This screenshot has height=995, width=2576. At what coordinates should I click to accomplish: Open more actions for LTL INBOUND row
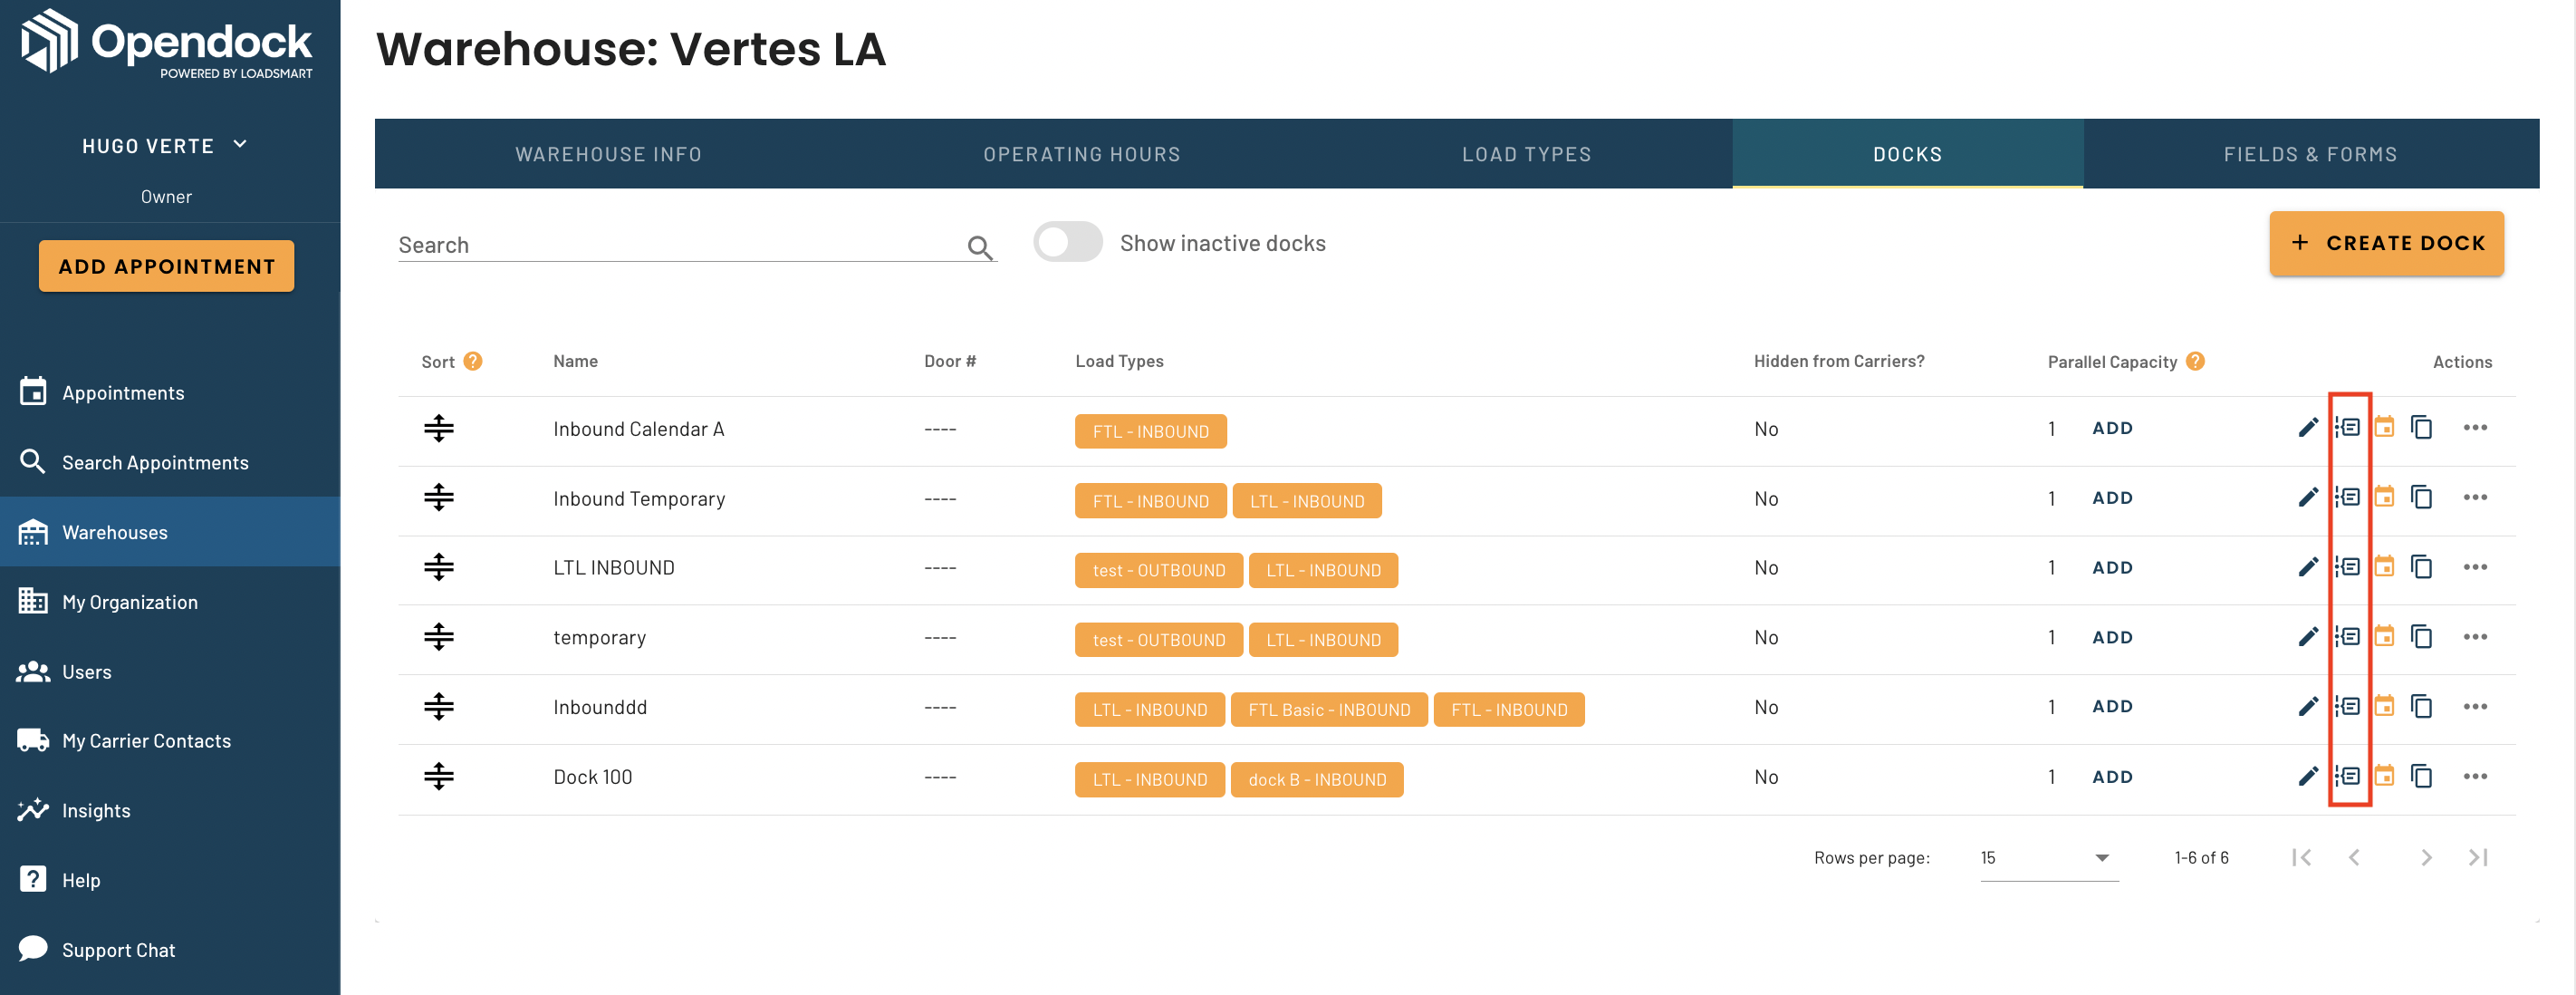[x=2475, y=567]
